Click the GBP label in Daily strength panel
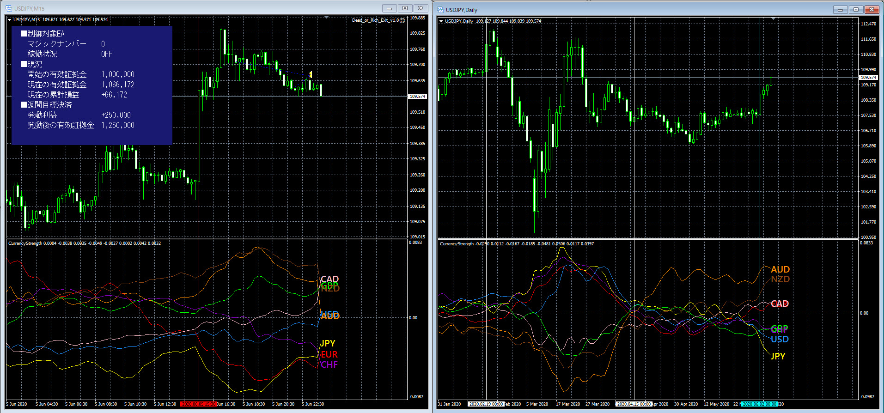Image resolution: width=884 pixels, height=413 pixels. (x=779, y=329)
